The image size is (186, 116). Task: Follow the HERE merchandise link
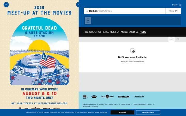(x=143, y=32)
